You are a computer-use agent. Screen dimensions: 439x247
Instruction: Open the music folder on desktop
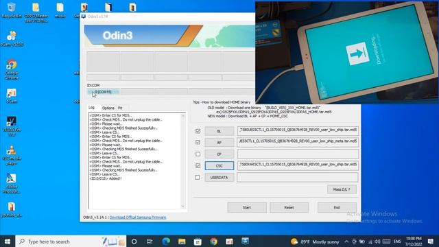pos(60,10)
